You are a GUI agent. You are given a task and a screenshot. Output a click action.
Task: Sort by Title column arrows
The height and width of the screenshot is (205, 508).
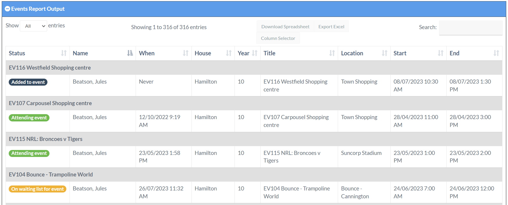(x=332, y=53)
